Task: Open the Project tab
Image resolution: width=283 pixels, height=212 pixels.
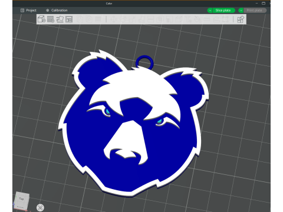Action: pos(28,10)
